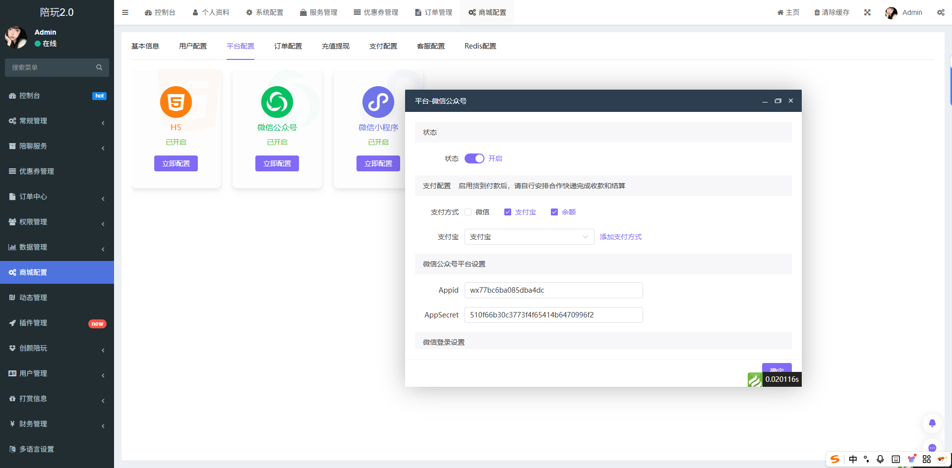952x468 pixels.
Task: Switch to the 基本信息 tab
Action: [x=145, y=46]
